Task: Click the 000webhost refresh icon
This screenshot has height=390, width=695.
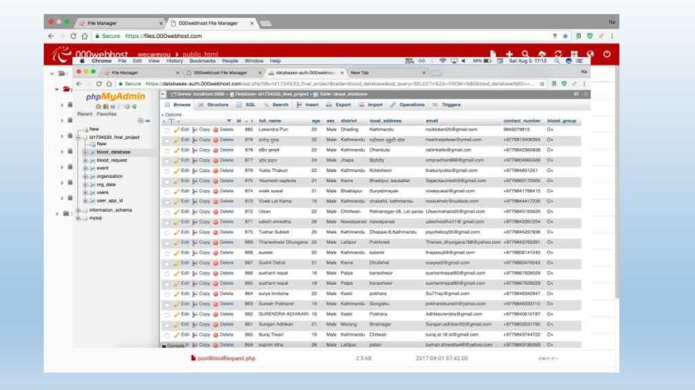Action: (558, 55)
